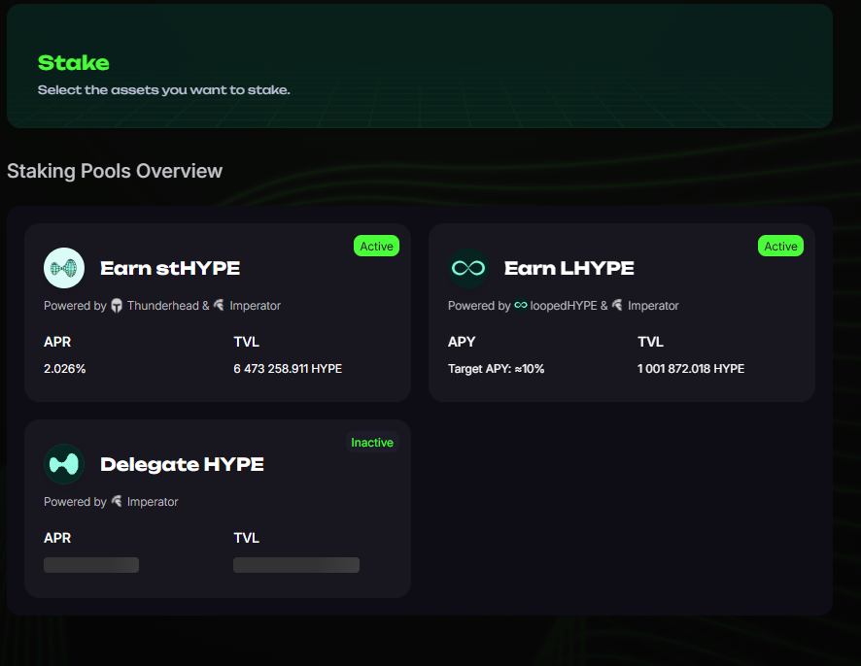Click the loopedHYPE logo icon
The height and width of the screenshot is (666, 861).
click(521, 306)
